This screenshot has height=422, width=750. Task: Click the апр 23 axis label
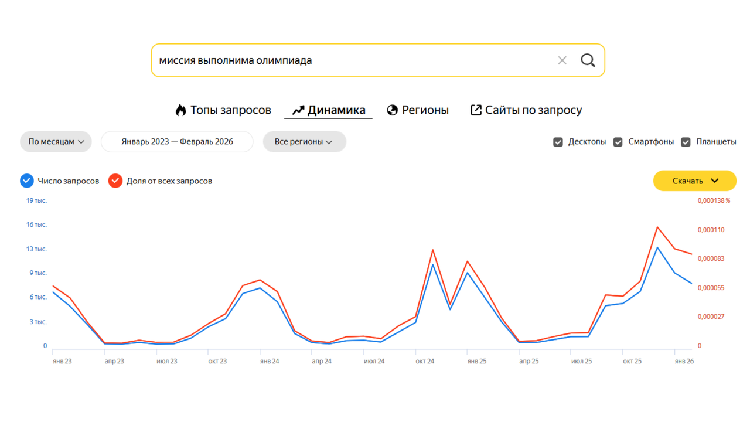click(x=114, y=362)
